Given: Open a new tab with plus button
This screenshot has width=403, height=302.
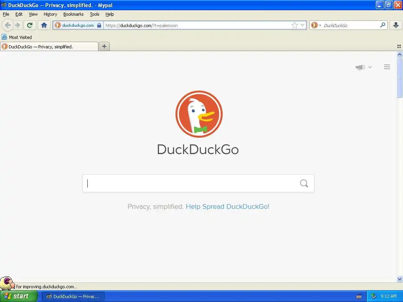Looking at the screenshot, I should [104, 46].
